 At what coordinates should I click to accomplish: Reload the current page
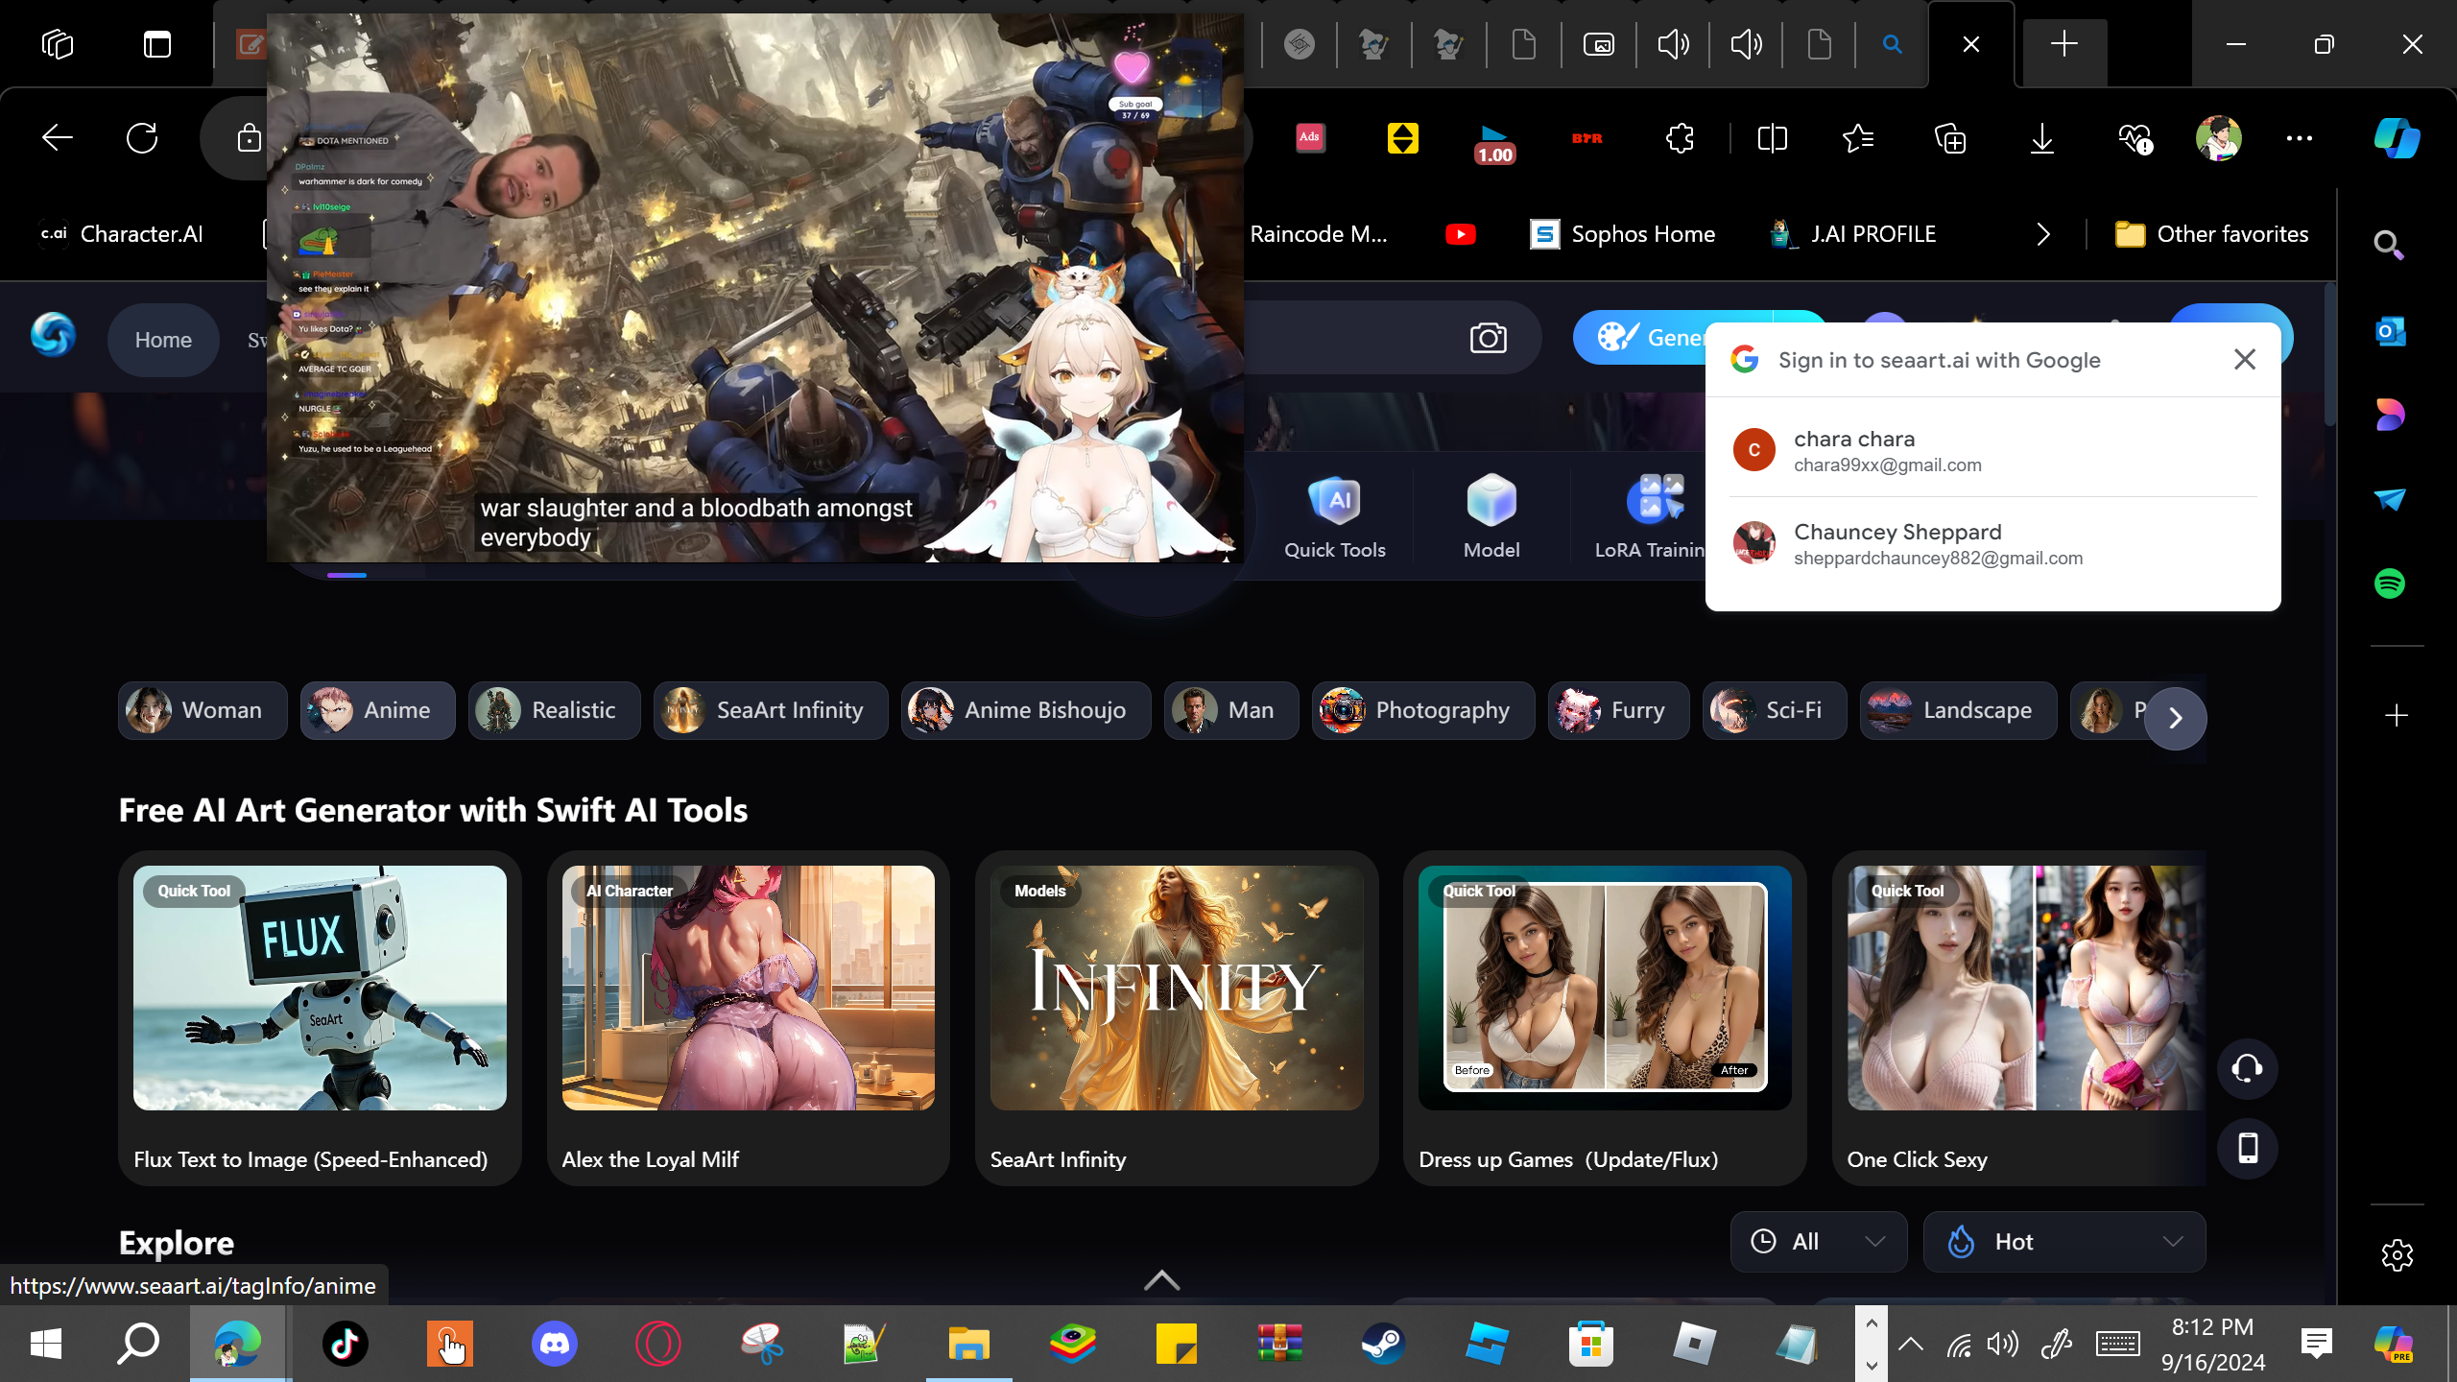point(142,138)
